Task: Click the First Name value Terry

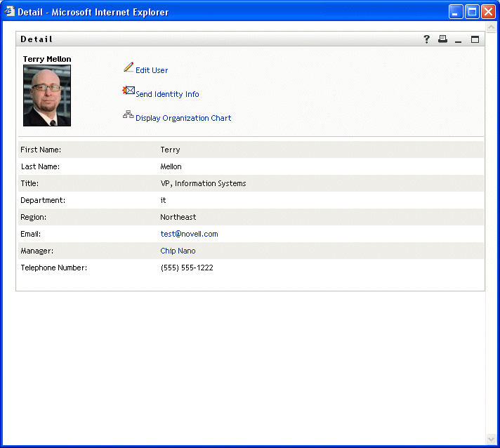Action: click(x=170, y=150)
